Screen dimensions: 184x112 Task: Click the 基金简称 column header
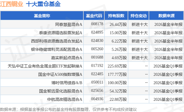[x=42, y=16]
